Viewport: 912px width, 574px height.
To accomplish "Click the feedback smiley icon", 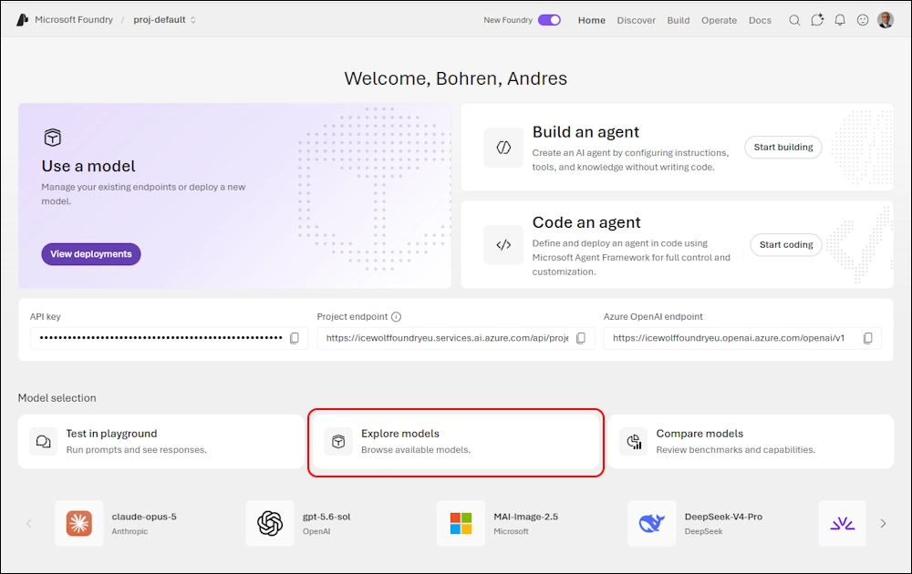I will coord(863,20).
